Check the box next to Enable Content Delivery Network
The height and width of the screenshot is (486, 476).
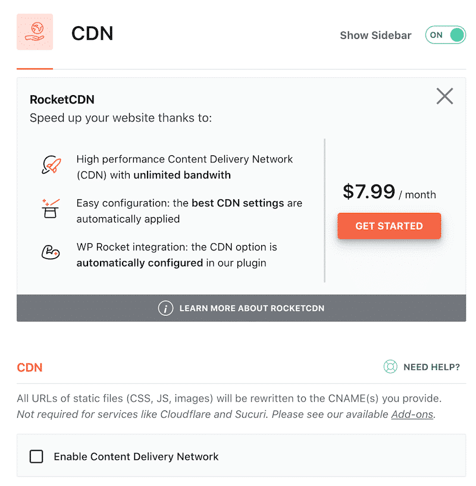[36, 456]
